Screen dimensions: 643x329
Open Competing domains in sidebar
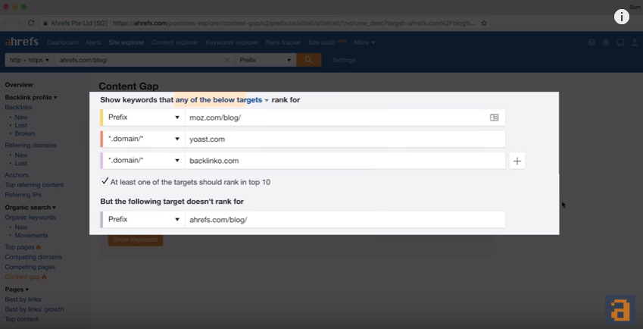(33, 257)
